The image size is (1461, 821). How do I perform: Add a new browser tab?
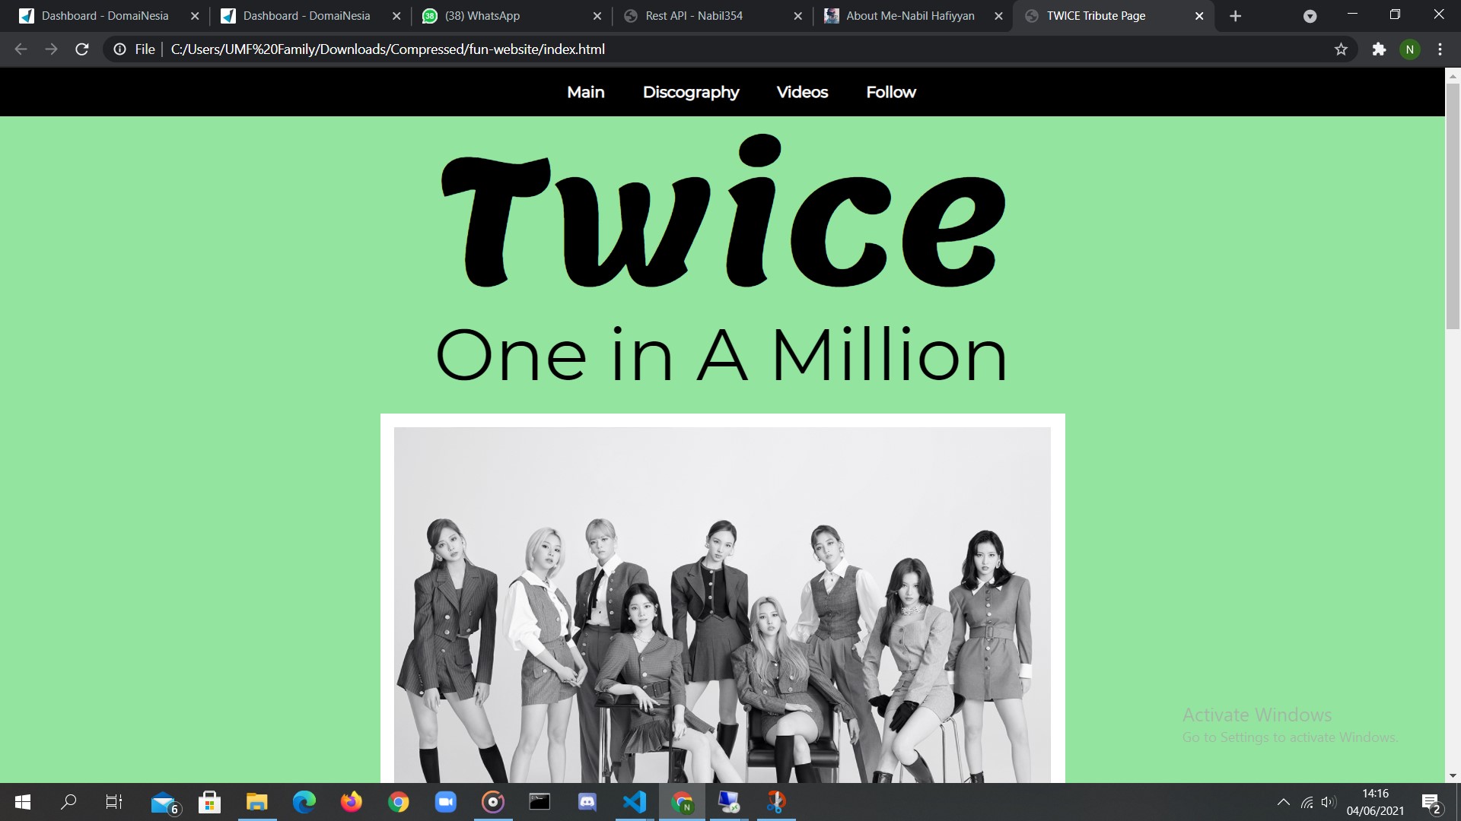[x=1236, y=16]
